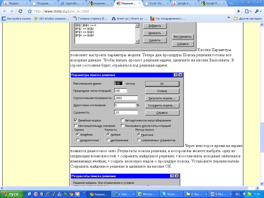This screenshot has width=264, height=198.
Task: Show hidden tray icons with arrow
Action: tap(245, 194)
